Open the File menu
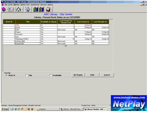The height and width of the screenshot is (113, 148). 6,5
